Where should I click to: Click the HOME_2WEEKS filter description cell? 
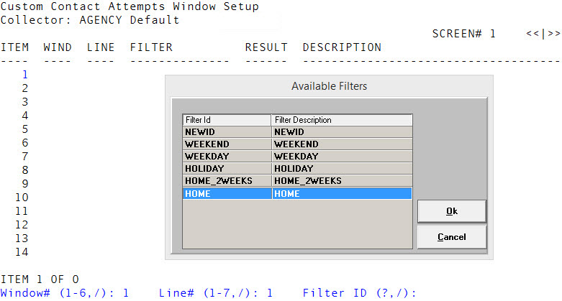(x=341, y=181)
